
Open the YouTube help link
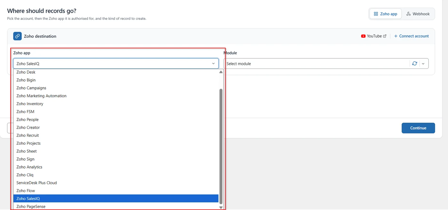click(374, 36)
